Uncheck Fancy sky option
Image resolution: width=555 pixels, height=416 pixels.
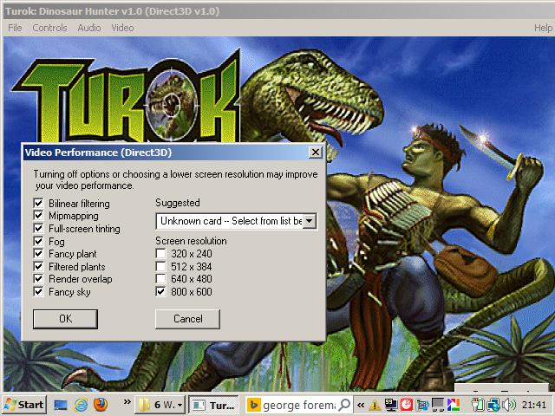[x=38, y=292]
